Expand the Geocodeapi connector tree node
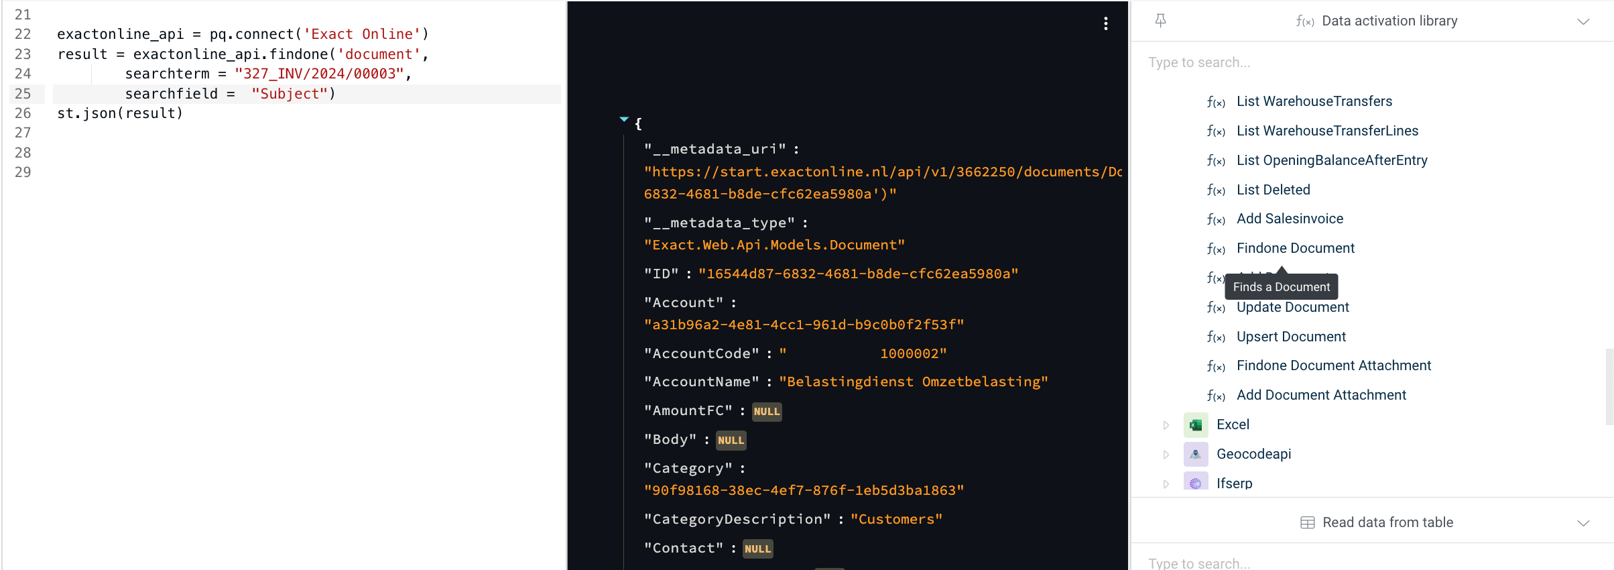The image size is (1614, 570). pos(1166,455)
